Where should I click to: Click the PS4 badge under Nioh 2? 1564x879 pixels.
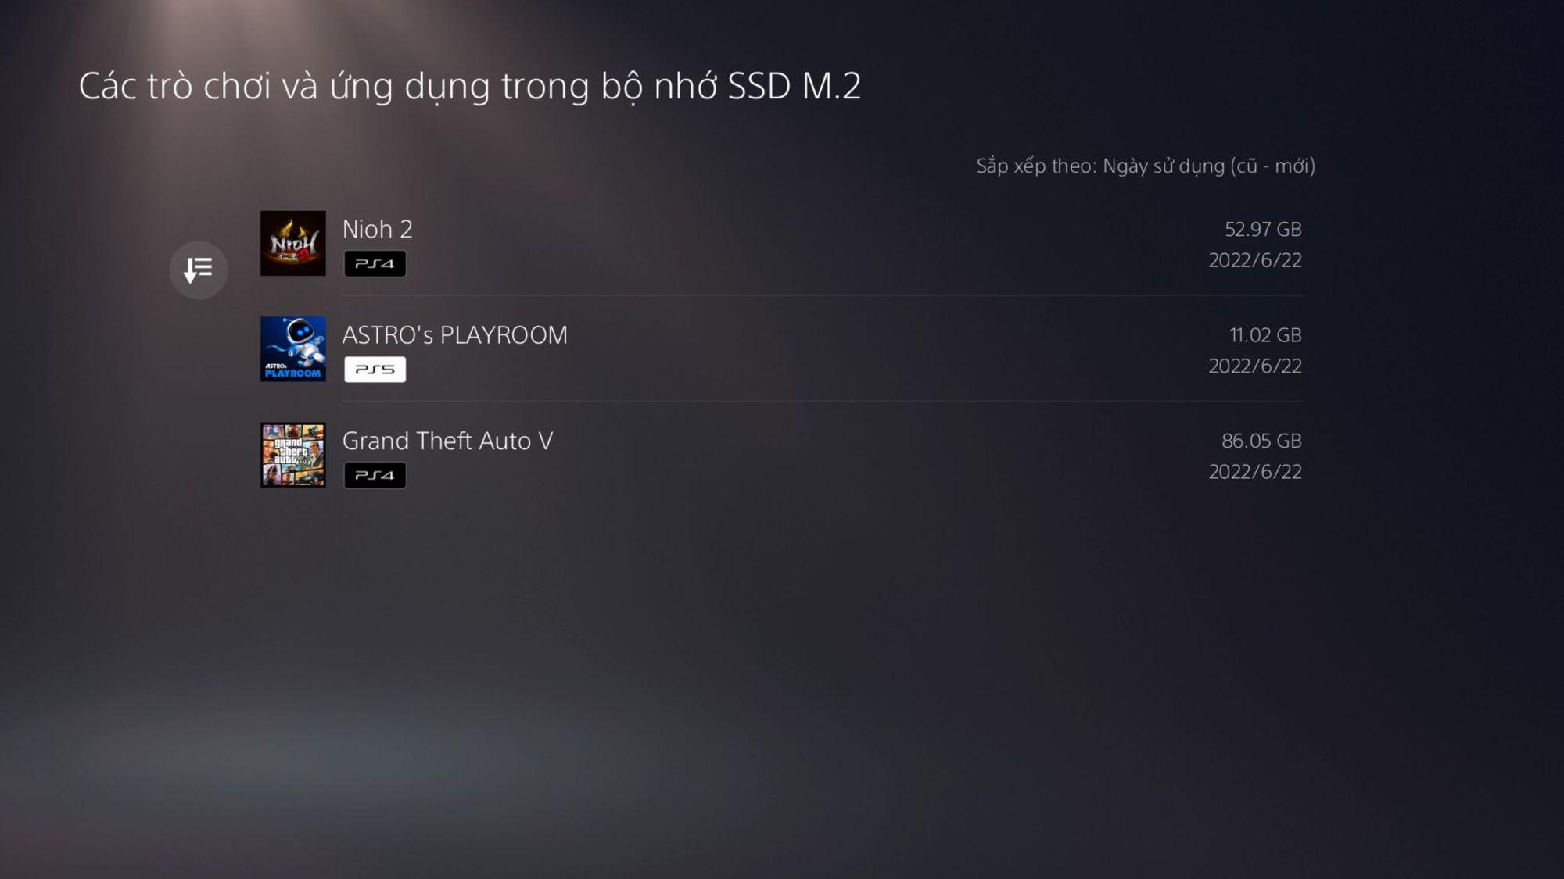375,263
